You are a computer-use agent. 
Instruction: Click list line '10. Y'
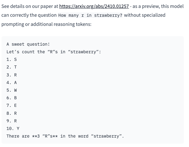pos(13,129)
